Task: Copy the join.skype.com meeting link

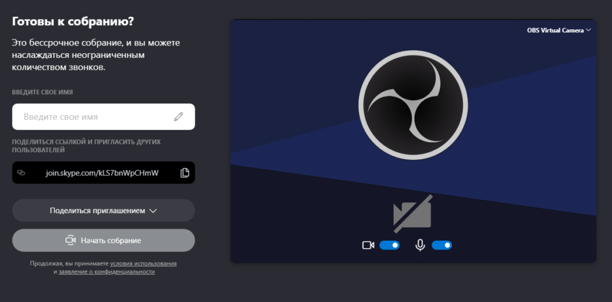Action: click(x=185, y=172)
